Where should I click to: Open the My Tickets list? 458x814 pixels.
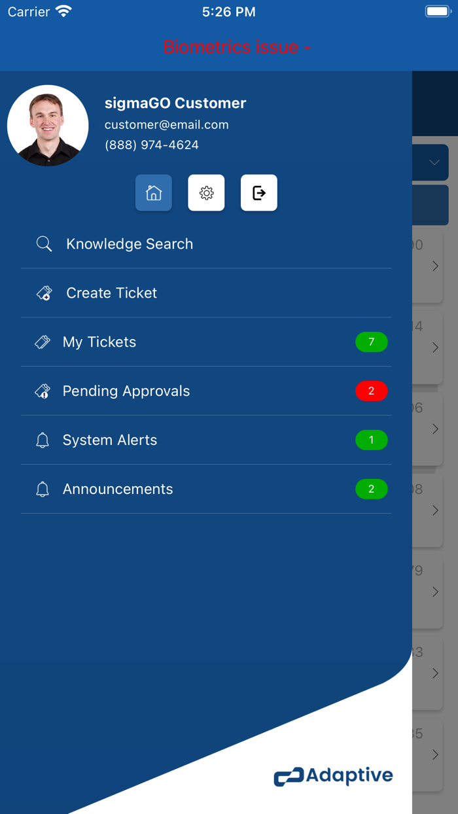(99, 342)
